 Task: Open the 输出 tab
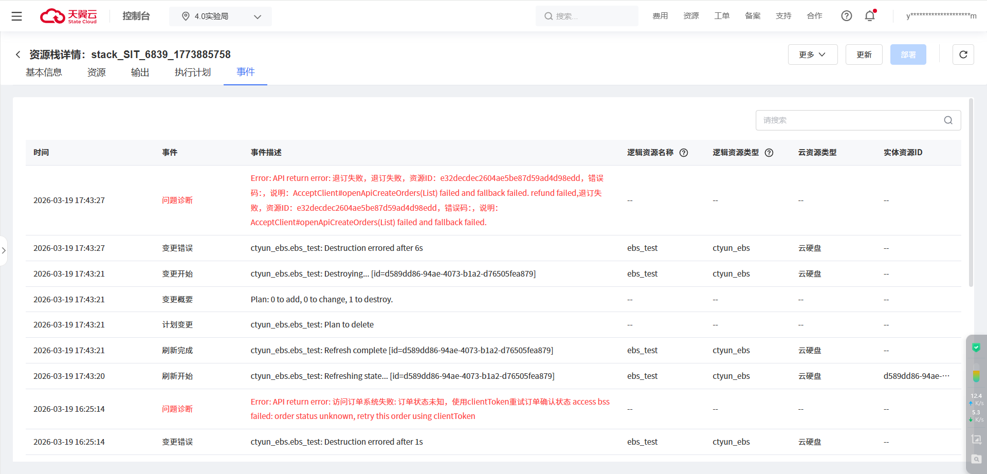[x=140, y=72]
